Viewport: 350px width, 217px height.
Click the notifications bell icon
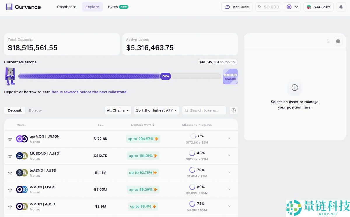coord(341,7)
